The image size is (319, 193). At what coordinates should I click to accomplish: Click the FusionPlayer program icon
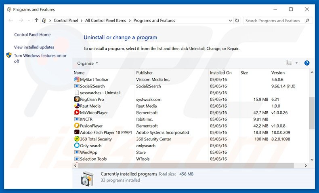(77, 126)
